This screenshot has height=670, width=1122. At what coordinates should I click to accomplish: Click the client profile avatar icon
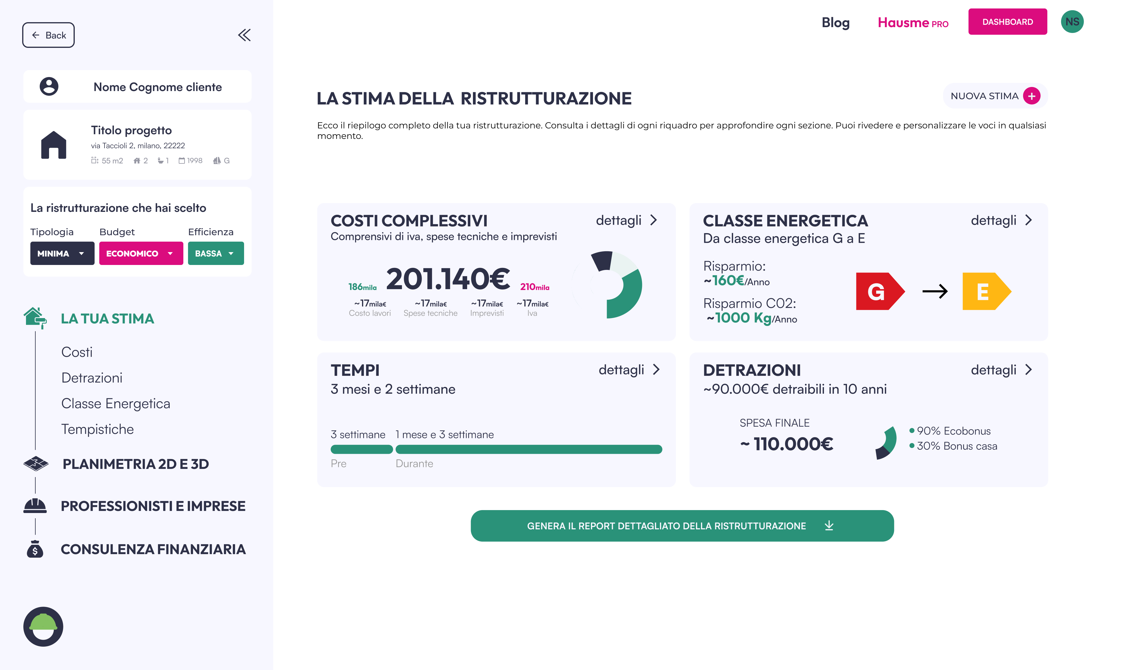[49, 86]
